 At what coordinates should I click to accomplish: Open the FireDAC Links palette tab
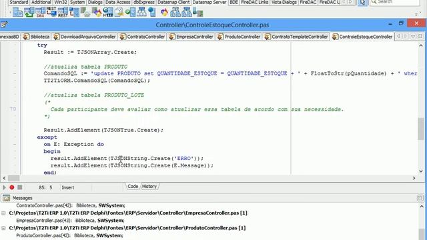pos(255,2)
